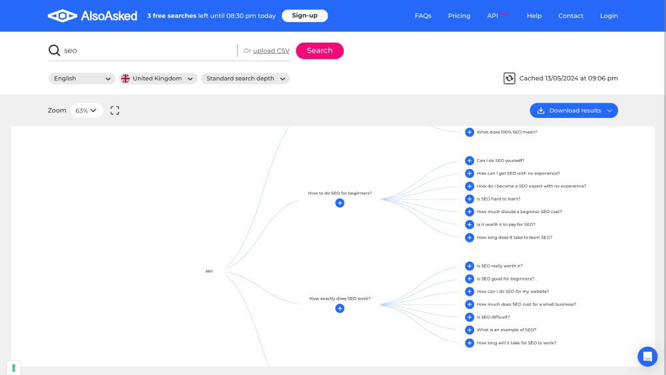Image resolution: width=666 pixels, height=375 pixels.
Task: Click plus under 'How to do SEO for beginners?'
Action: point(340,203)
